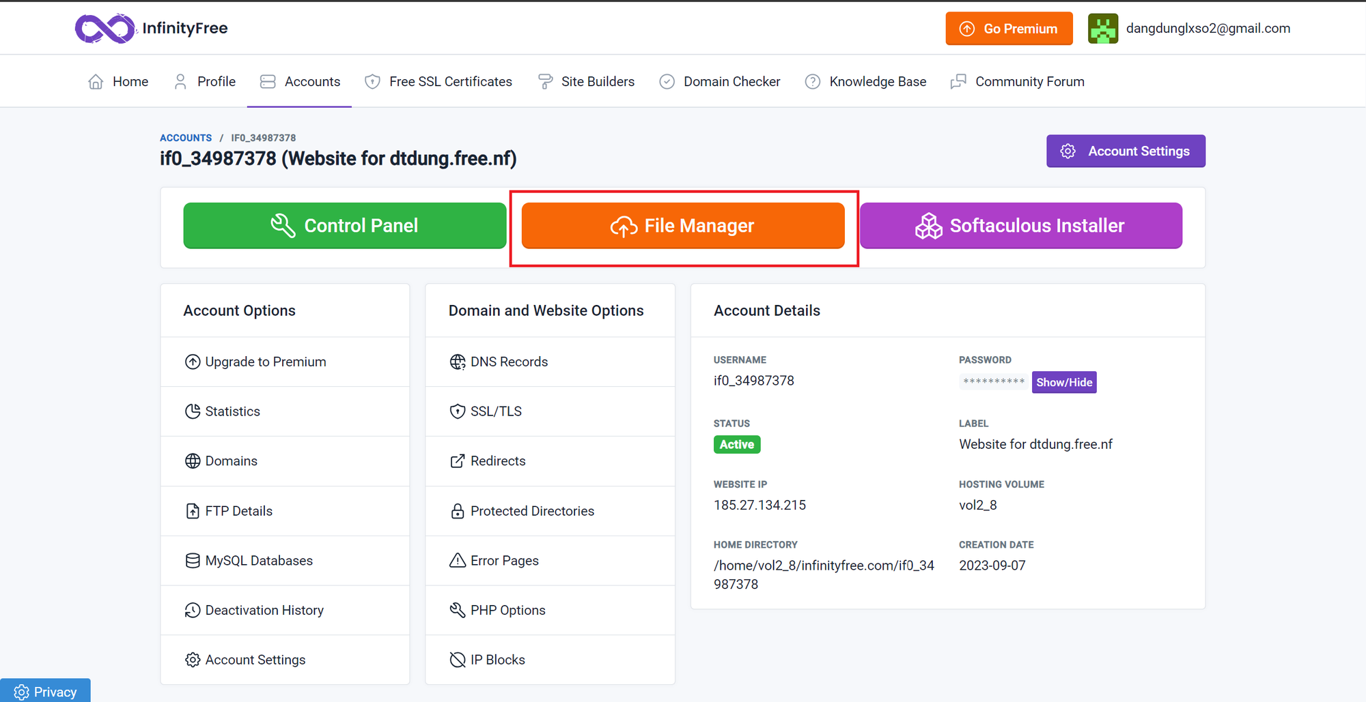Click the IF0_34987378 breadcrumb text

[264, 138]
